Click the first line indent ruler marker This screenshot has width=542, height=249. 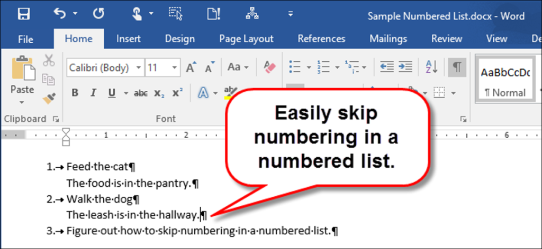point(66,130)
